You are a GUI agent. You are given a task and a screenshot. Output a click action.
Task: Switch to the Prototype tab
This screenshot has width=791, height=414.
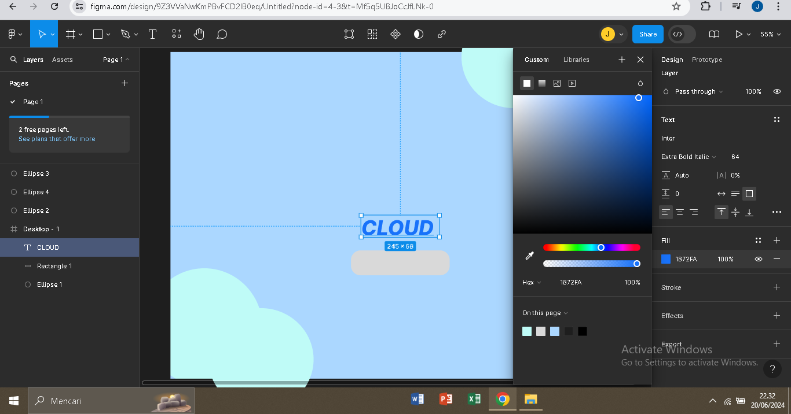706,60
